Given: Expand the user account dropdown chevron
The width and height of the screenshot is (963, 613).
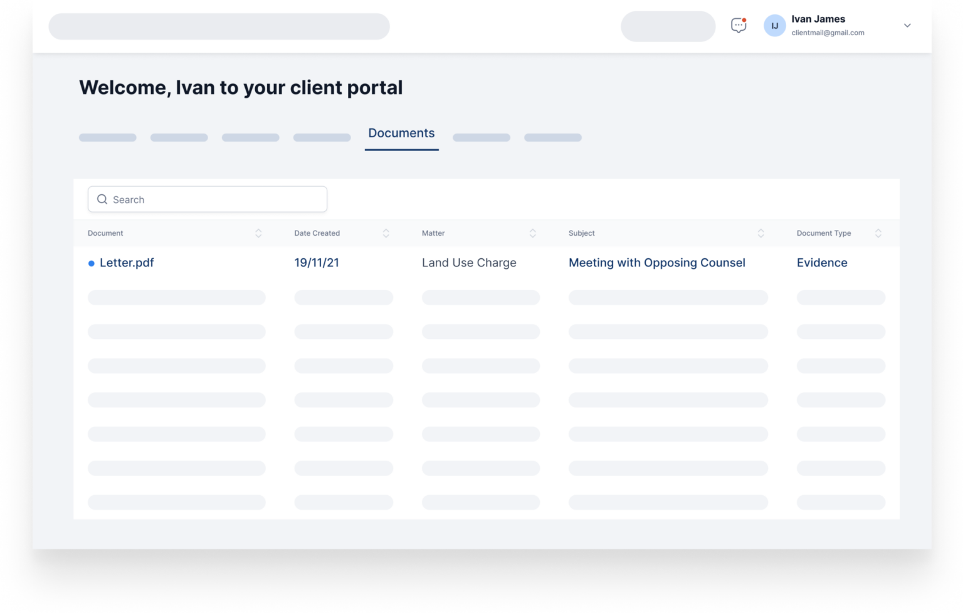Looking at the screenshot, I should tap(907, 26).
